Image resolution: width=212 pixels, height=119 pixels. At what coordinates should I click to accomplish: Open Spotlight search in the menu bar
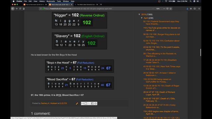[190, 1]
